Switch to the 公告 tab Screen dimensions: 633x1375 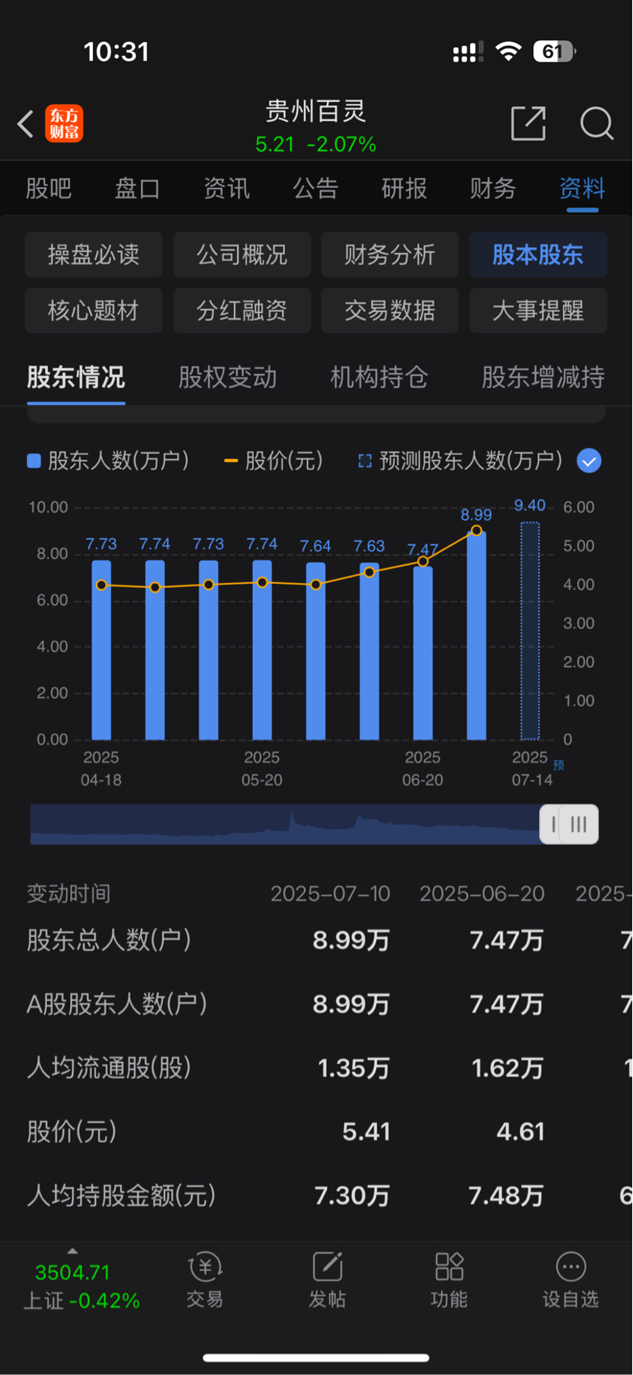[315, 189]
